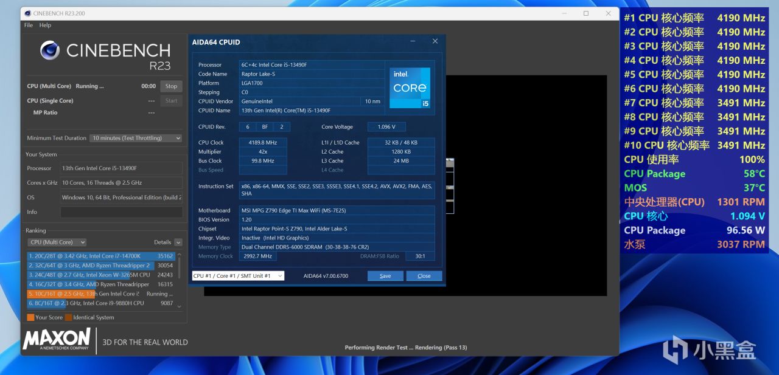The image size is (779, 375).
Task: Select ranking entry 32C/64T AMD Ryzen Threadripper
Action: (x=101, y=266)
